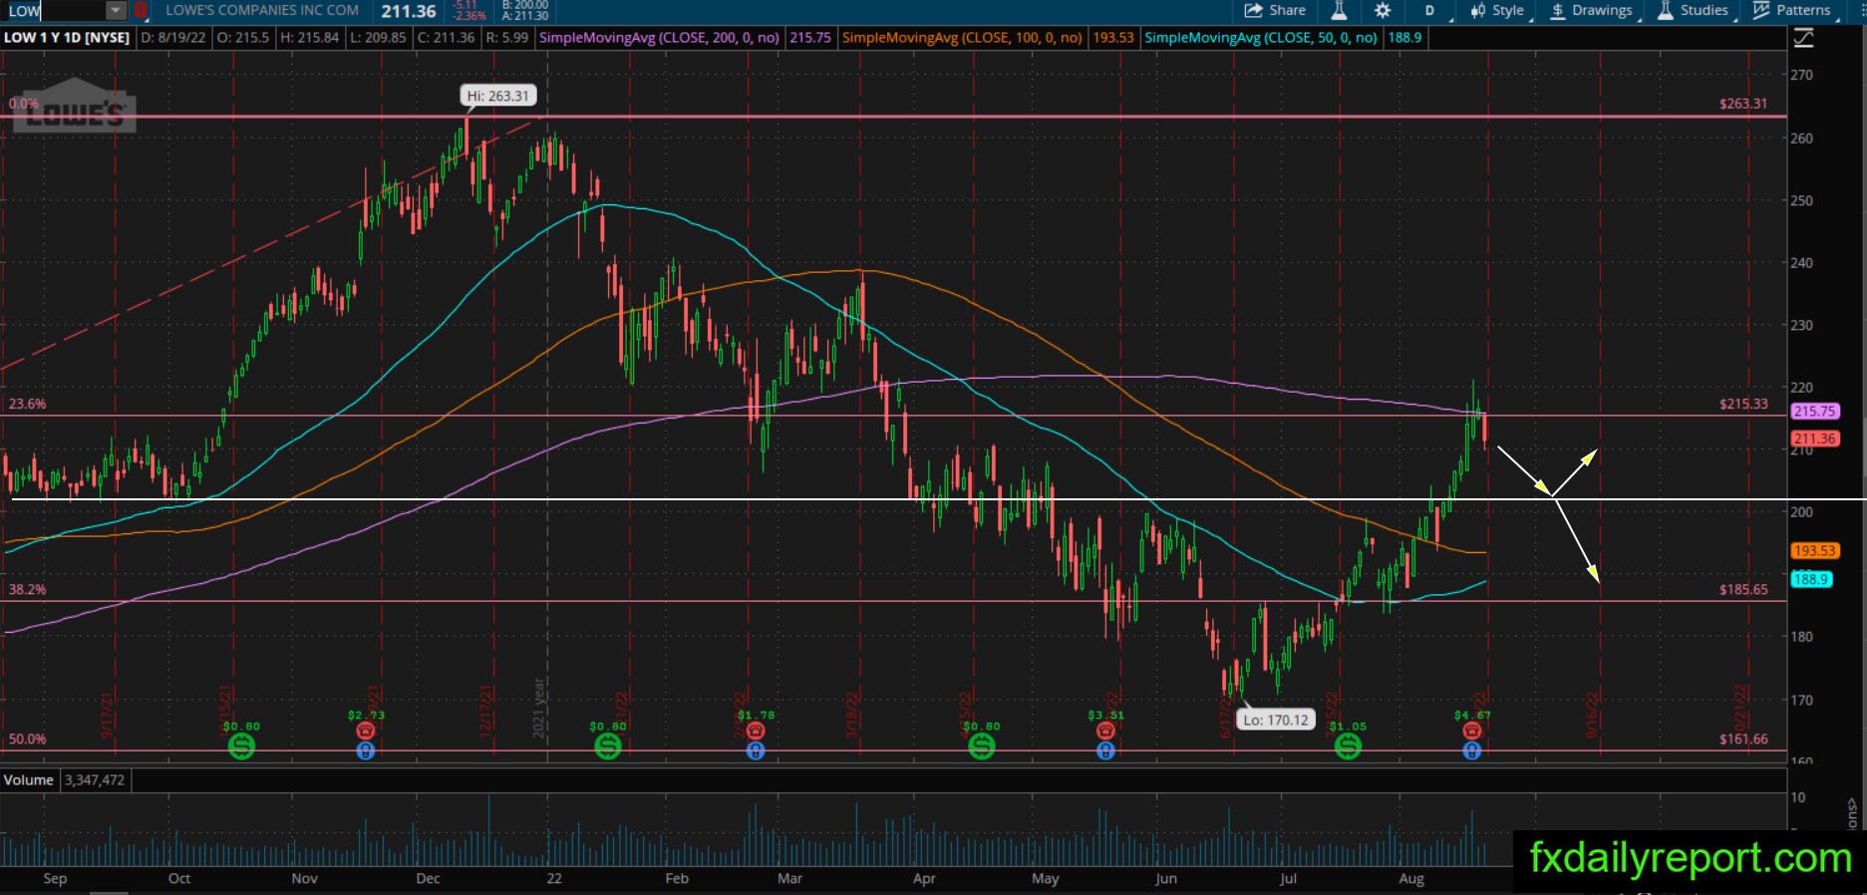Click the LOW 1 Y 1D [NYSE] label
This screenshot has height=895, width=1867.
click(67, 38)
